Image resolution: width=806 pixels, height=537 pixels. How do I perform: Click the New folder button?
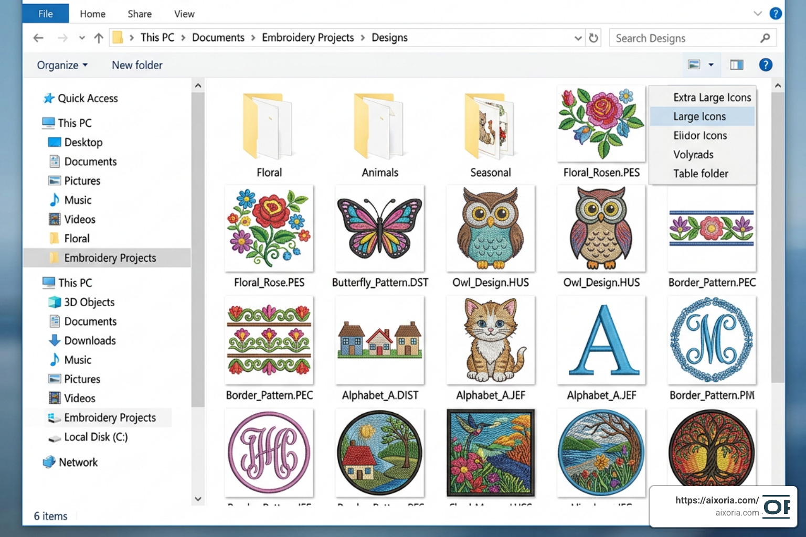[137, 65]
